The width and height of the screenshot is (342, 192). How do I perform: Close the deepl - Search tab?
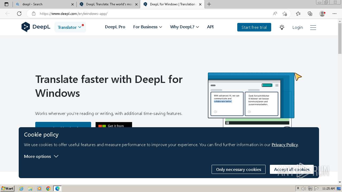click(72, 4)
